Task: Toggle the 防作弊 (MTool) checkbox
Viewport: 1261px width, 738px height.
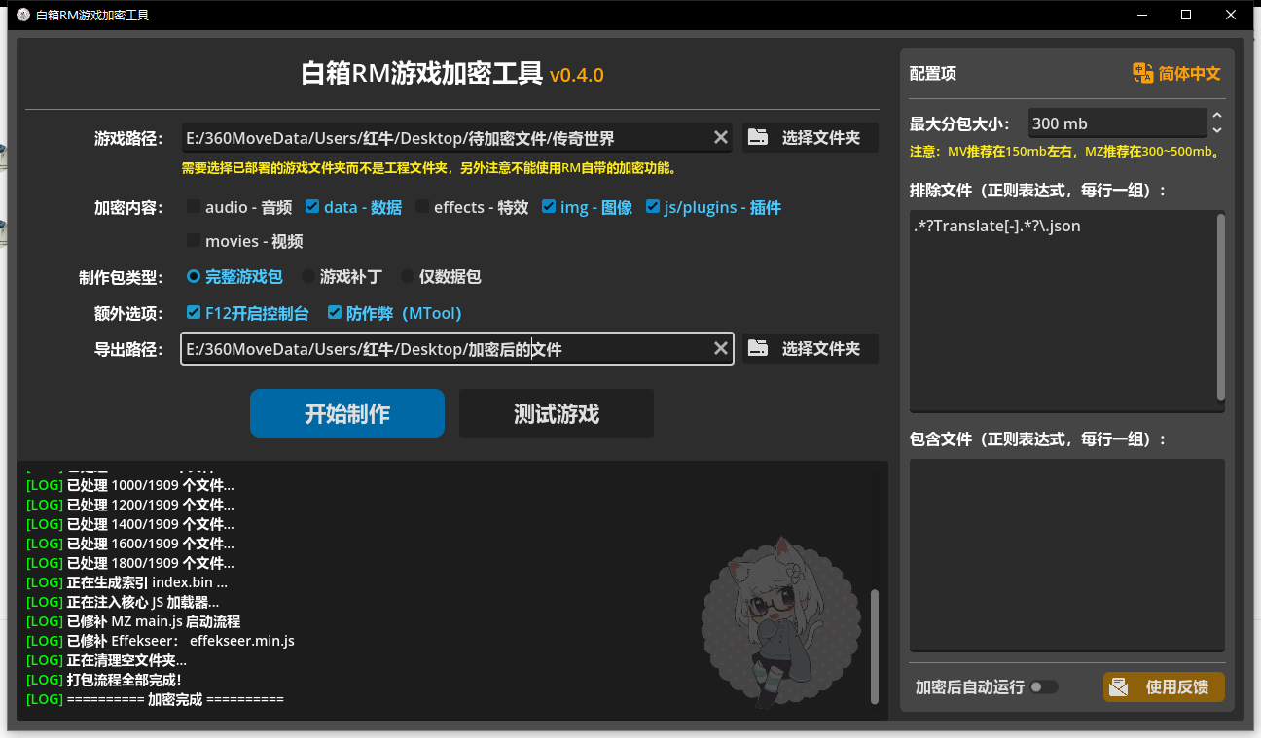Action: pos(335,313)
